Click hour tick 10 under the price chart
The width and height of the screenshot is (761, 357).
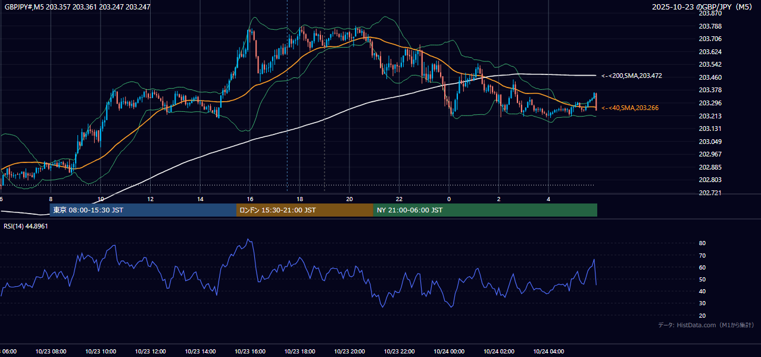pos(101,199)
